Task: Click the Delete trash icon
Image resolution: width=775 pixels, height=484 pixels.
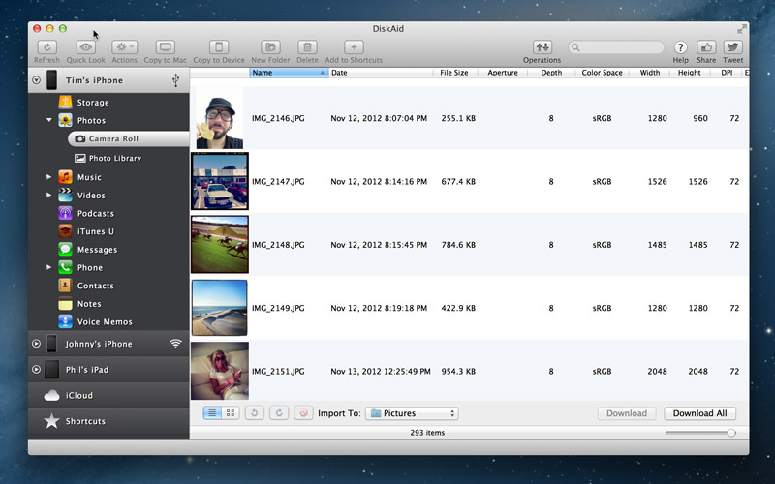Action: 307,47
